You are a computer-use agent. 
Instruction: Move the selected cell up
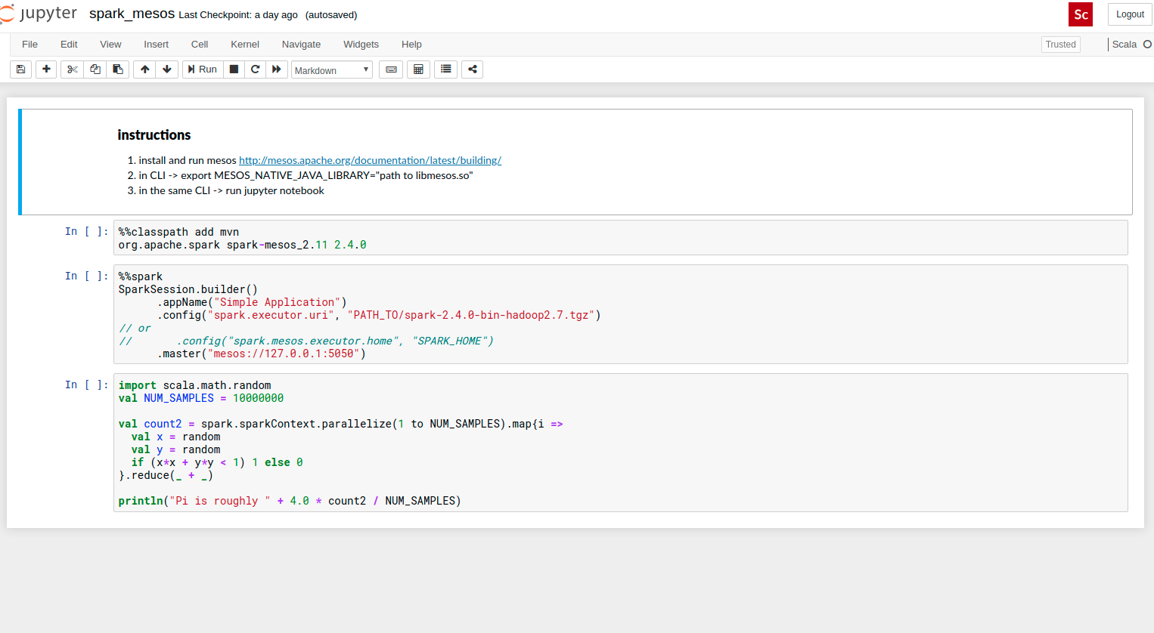point(144,69)
